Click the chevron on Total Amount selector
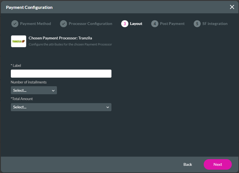 click(x=107, y=107)
